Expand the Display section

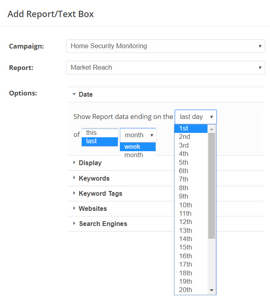pyautogui.click(x=90, y=163)
